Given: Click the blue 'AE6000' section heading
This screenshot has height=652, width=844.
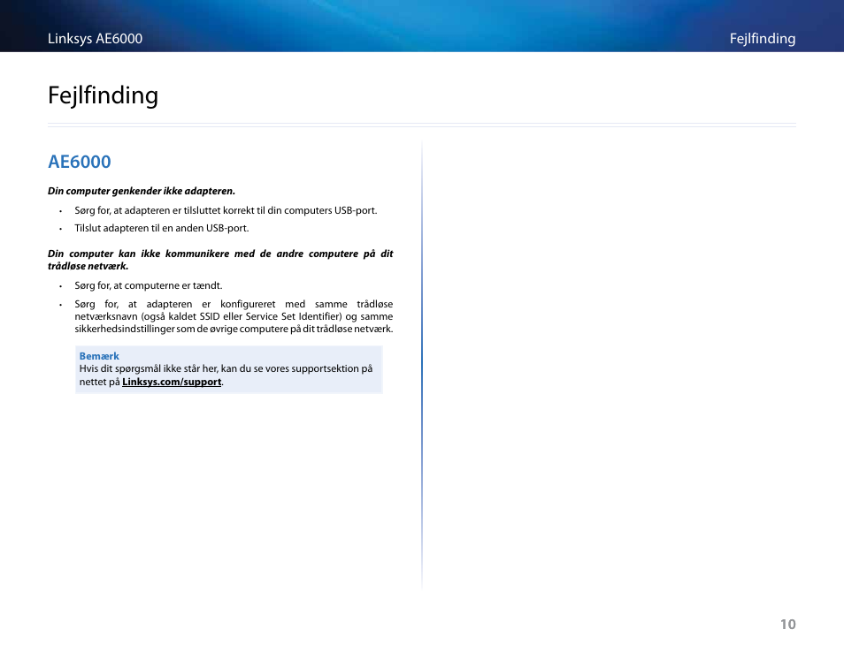Looking at the screenshot, I should coord(79,162).
